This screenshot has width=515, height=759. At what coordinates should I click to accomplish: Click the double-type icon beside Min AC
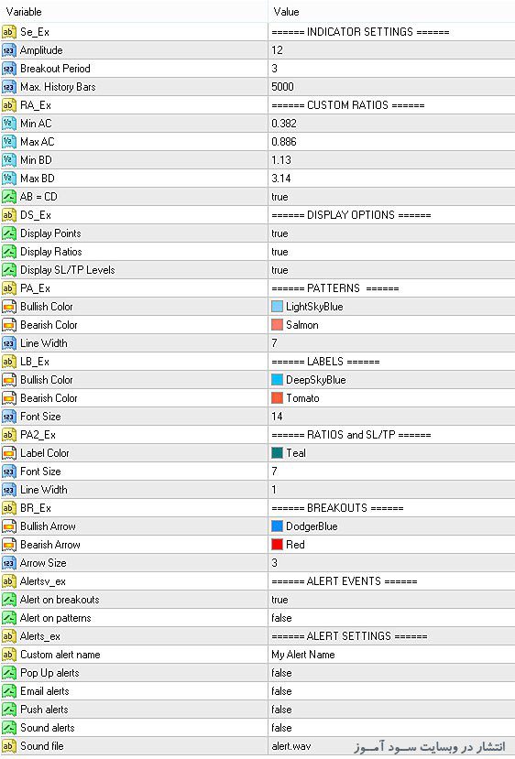point(9,124)
